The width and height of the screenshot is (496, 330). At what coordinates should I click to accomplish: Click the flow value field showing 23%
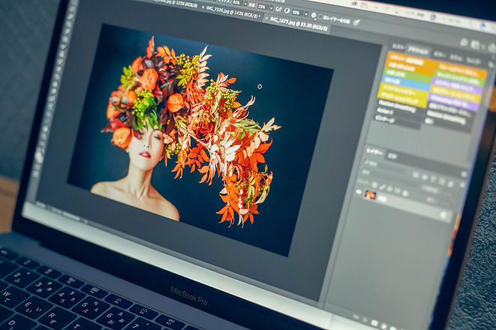(261, 6)
